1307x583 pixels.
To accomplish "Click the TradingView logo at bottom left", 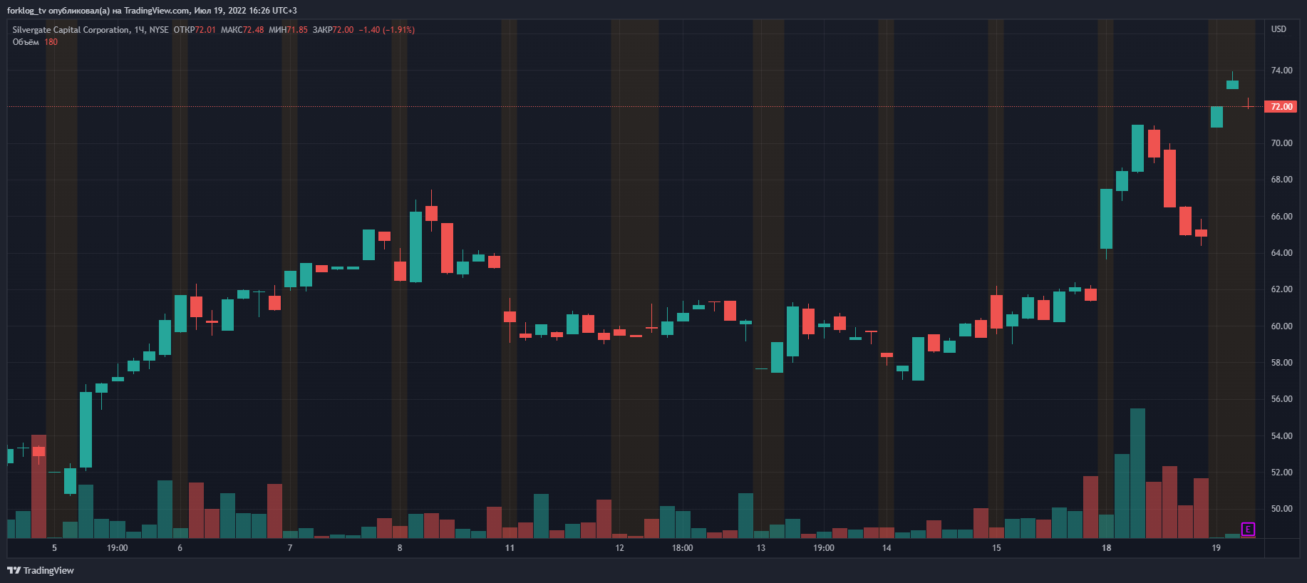I will coord(41,570).
